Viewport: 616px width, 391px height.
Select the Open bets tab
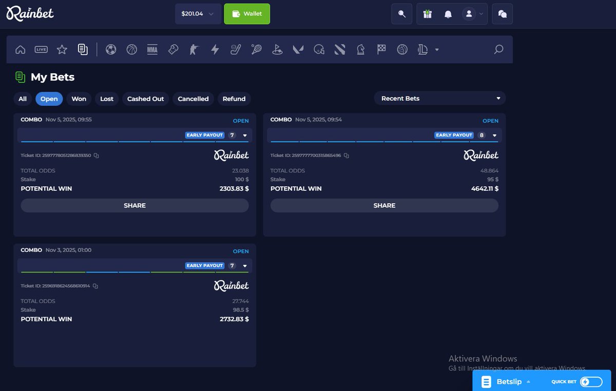coord(49,99)
